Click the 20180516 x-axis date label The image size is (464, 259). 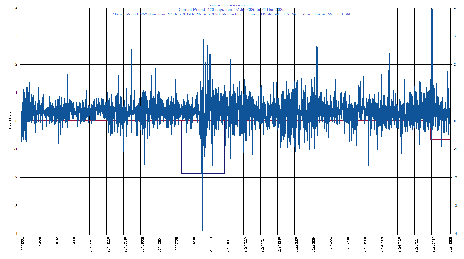pyautogui.click(x=125, y=244)
